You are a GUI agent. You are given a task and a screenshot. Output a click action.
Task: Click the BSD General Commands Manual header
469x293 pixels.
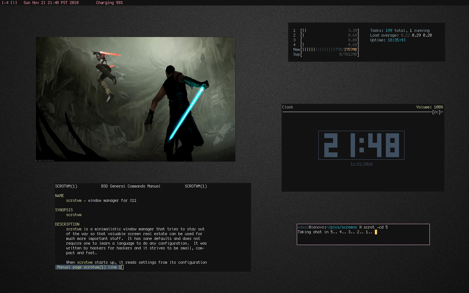131,186
